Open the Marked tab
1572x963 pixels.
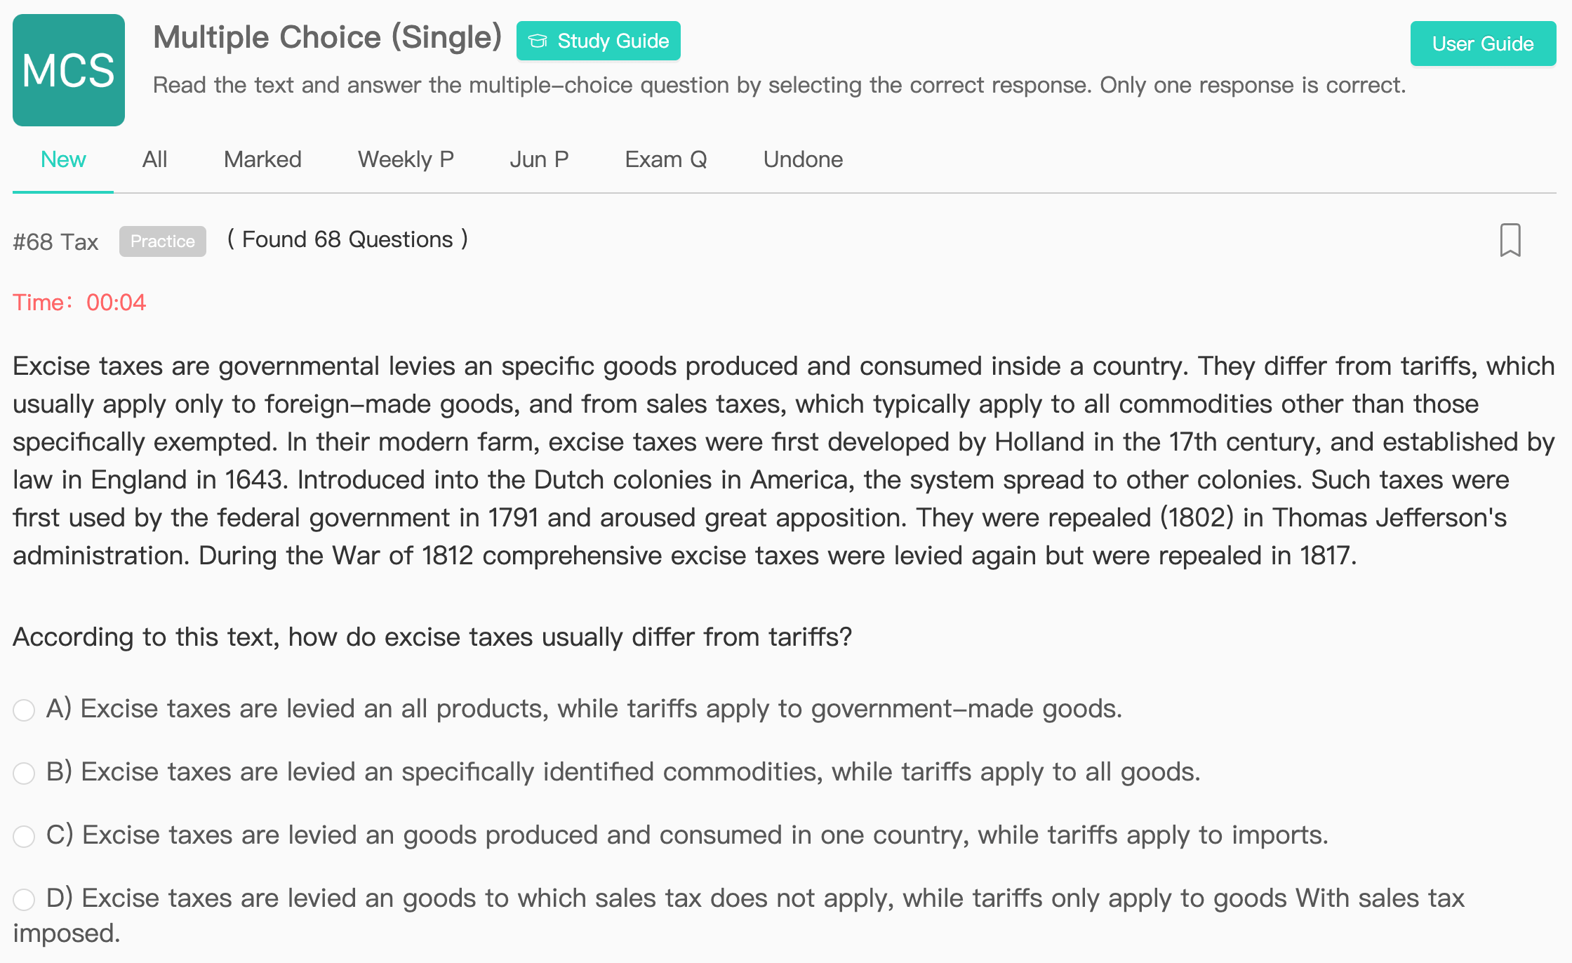[x=262, y=159]
